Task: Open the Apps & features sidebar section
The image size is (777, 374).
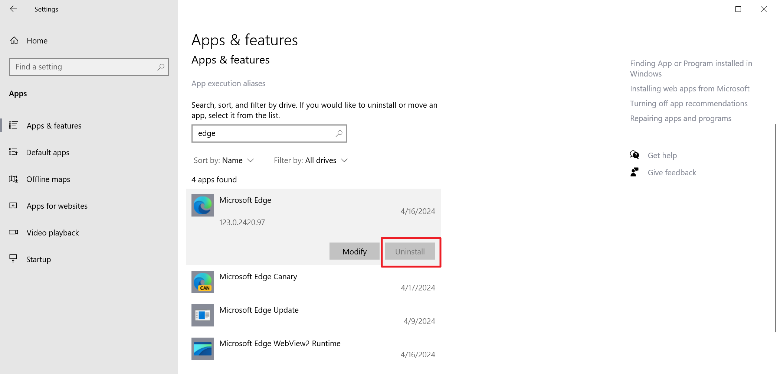Action: pyautogui.click(x=89, y=126)
